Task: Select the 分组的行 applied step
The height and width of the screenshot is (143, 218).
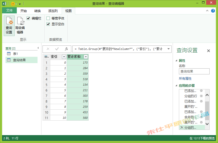Action: click(191, 96)
